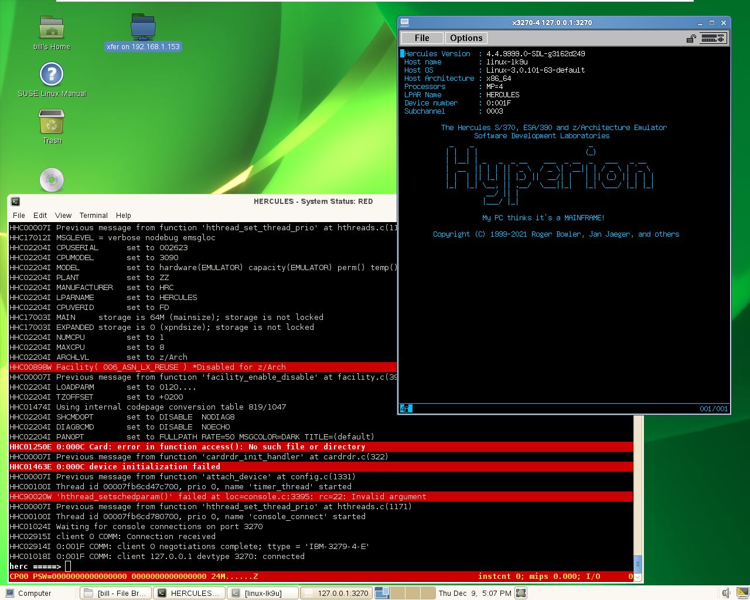Switch to the second workspace in the pager
750x600 pixels.
(397, 593)
